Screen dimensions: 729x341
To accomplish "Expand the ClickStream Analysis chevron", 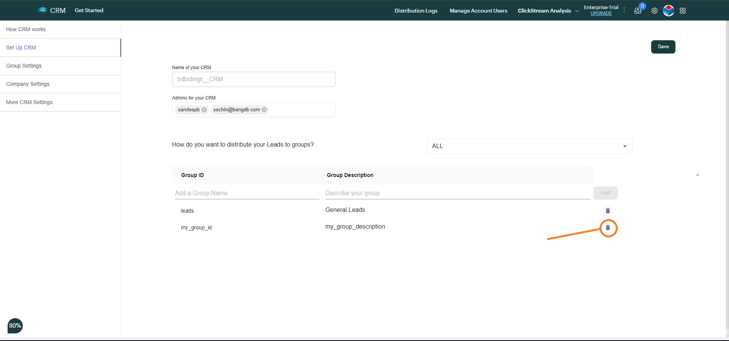I will pyautogui.click(x=577, y=11).
